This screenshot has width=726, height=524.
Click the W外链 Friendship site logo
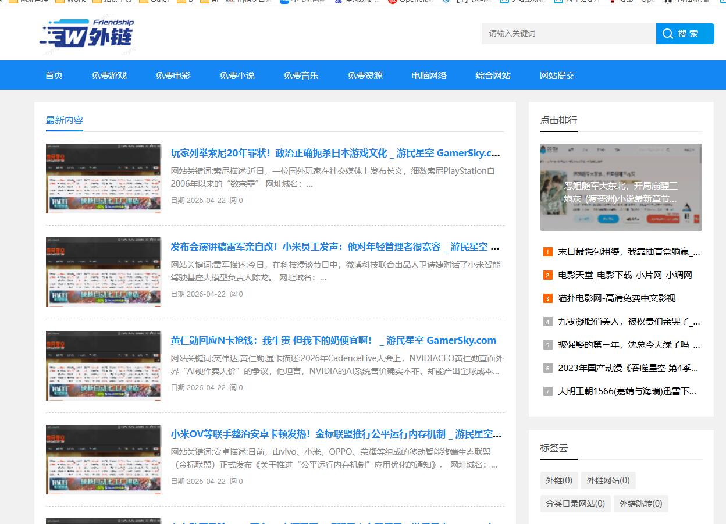click(x=86, y=34)
